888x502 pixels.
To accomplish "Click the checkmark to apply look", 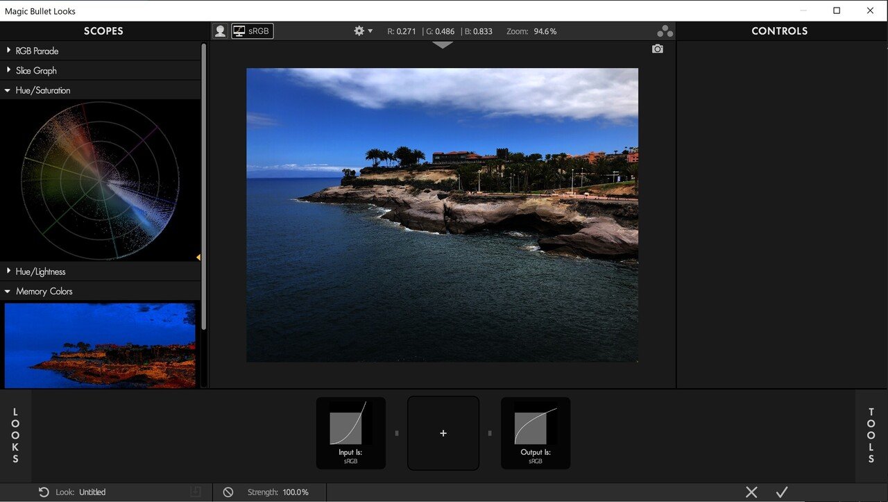I will click(782, 492).
